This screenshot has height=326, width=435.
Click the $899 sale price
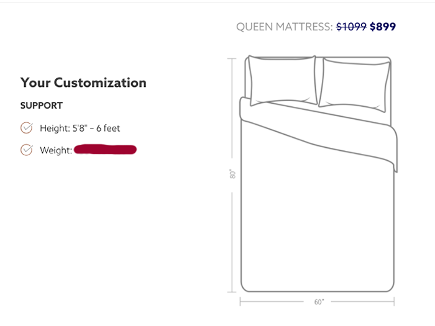coord(383,27)
